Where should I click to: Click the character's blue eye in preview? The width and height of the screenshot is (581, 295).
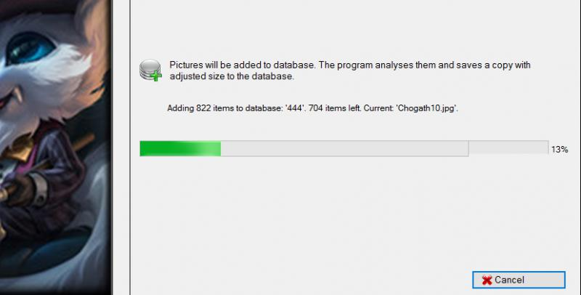click(x=31, y=49)
